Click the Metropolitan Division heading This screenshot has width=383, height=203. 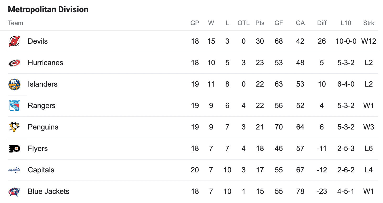48,10
